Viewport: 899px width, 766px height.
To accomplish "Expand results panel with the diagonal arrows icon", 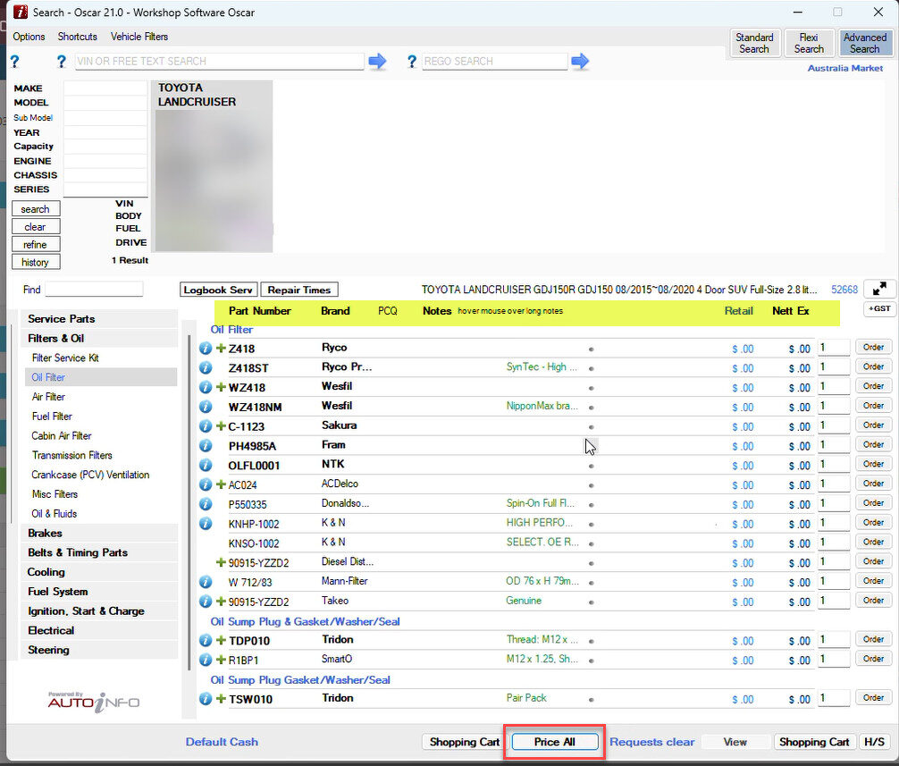I will point(879,289).
